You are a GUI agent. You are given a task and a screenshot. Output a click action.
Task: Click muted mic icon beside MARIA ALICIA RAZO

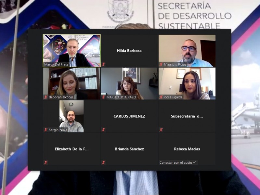pos(103,97)
